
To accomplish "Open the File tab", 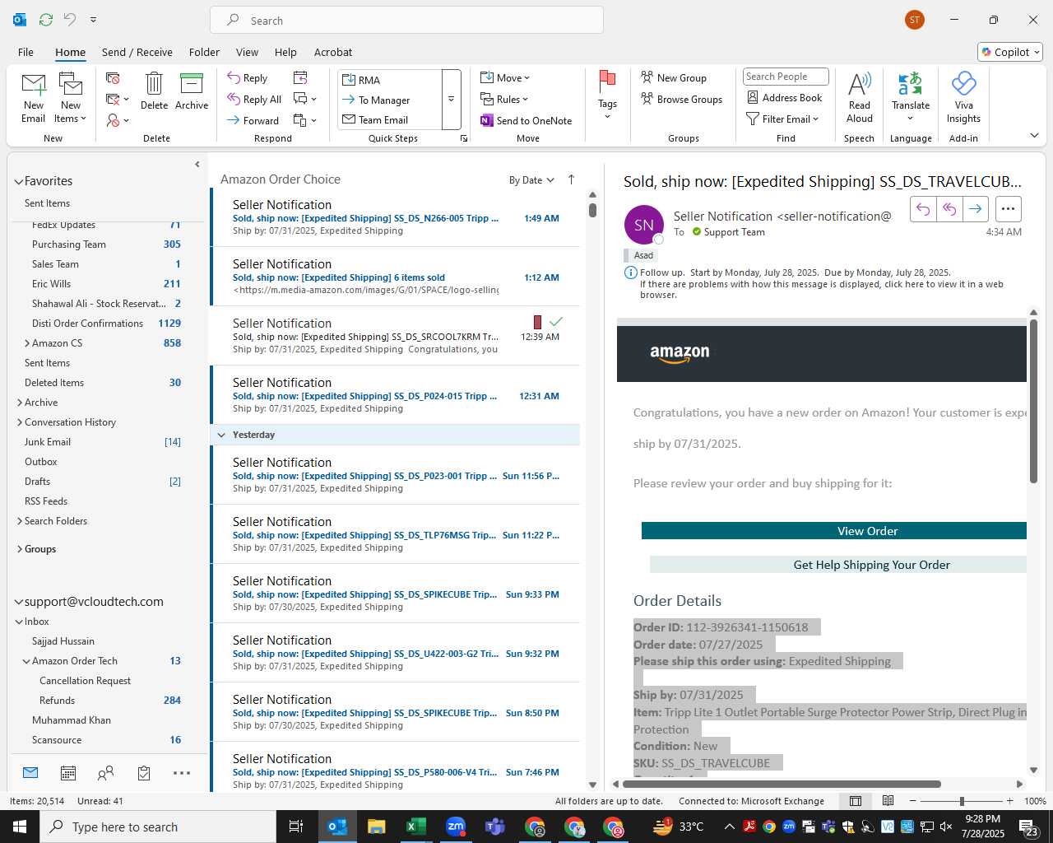I will tap(26, 52).
